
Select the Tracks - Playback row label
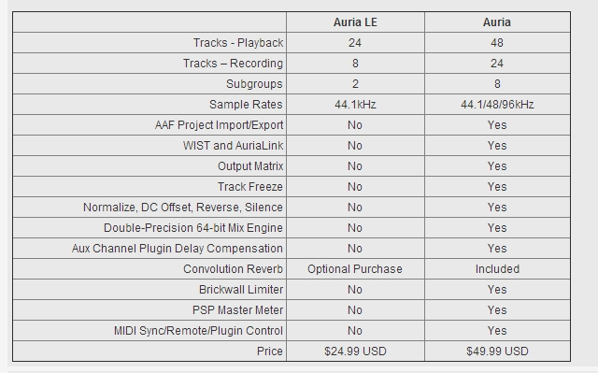pos(238,43)
